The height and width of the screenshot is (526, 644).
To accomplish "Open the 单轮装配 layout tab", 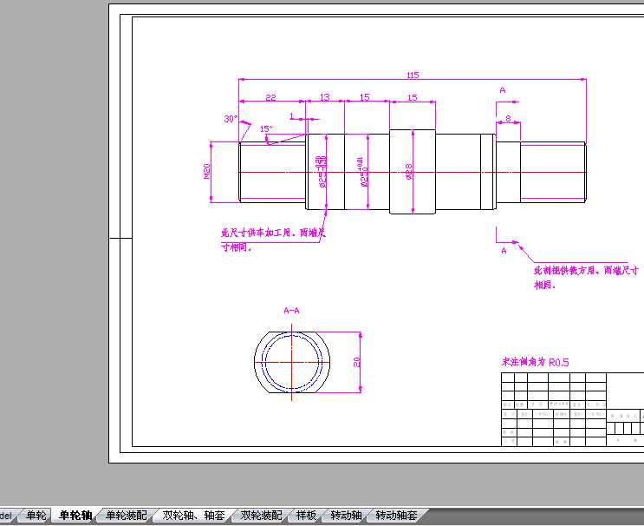I will tap(126, 515).
